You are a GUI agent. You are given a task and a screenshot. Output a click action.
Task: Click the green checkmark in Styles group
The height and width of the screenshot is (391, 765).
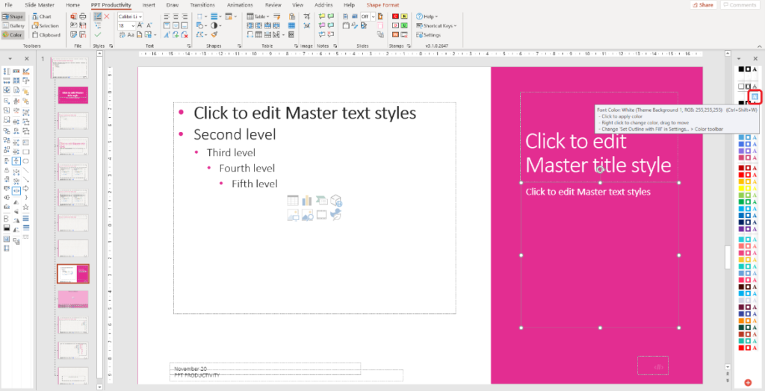pyautogui.click(x=98, y=35)
